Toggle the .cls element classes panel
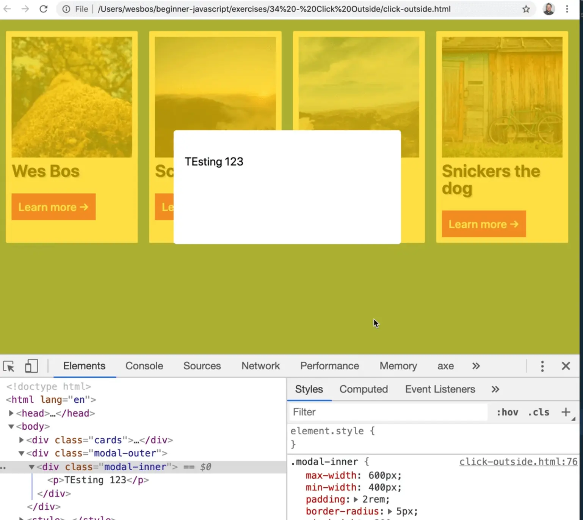 tap(538, 412)
